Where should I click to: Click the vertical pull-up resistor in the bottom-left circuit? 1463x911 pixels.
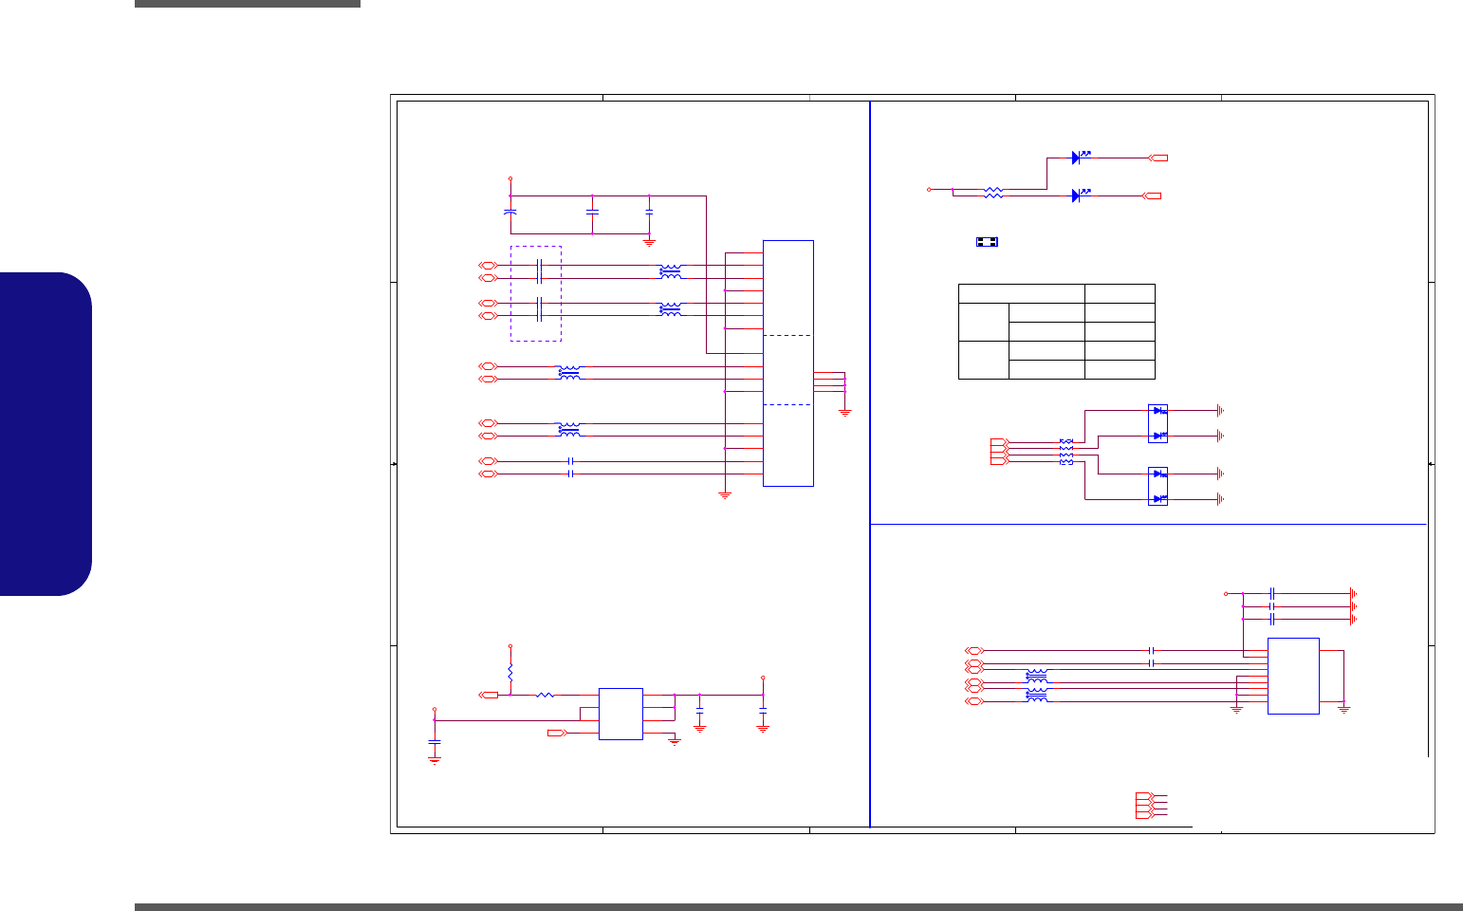click(510, 671)
